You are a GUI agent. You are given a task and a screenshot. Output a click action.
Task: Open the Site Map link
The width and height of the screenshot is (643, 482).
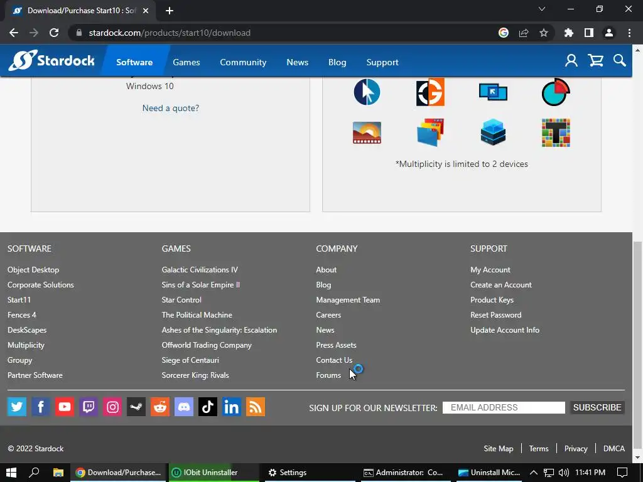coord(498,448)
